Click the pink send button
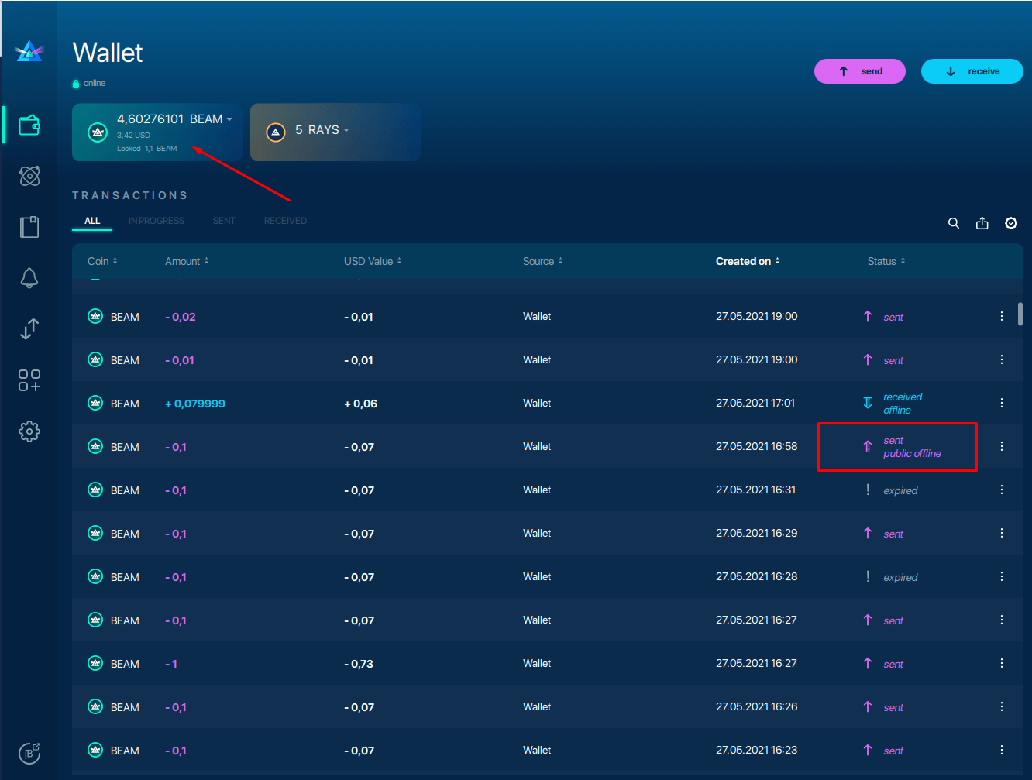Viewport: 1032px width, 780px height. coord(859,71)
